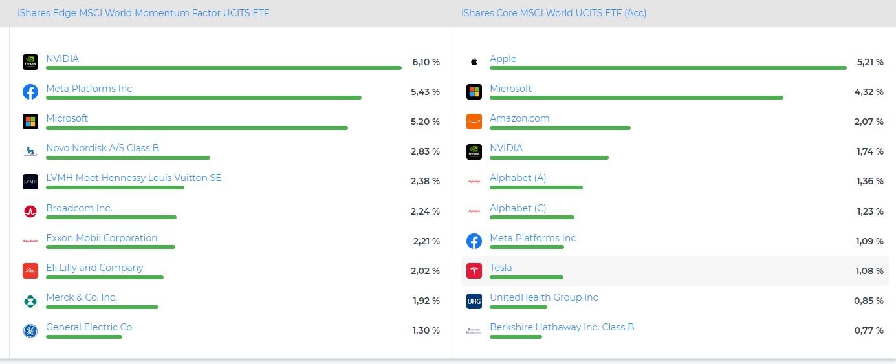The image size is (896, 364).
Task: Click the UnitedHealth Group UHG logo
Action: coord(474,301)
